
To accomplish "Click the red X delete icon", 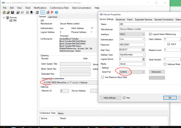I will click(x=52, y=12).
